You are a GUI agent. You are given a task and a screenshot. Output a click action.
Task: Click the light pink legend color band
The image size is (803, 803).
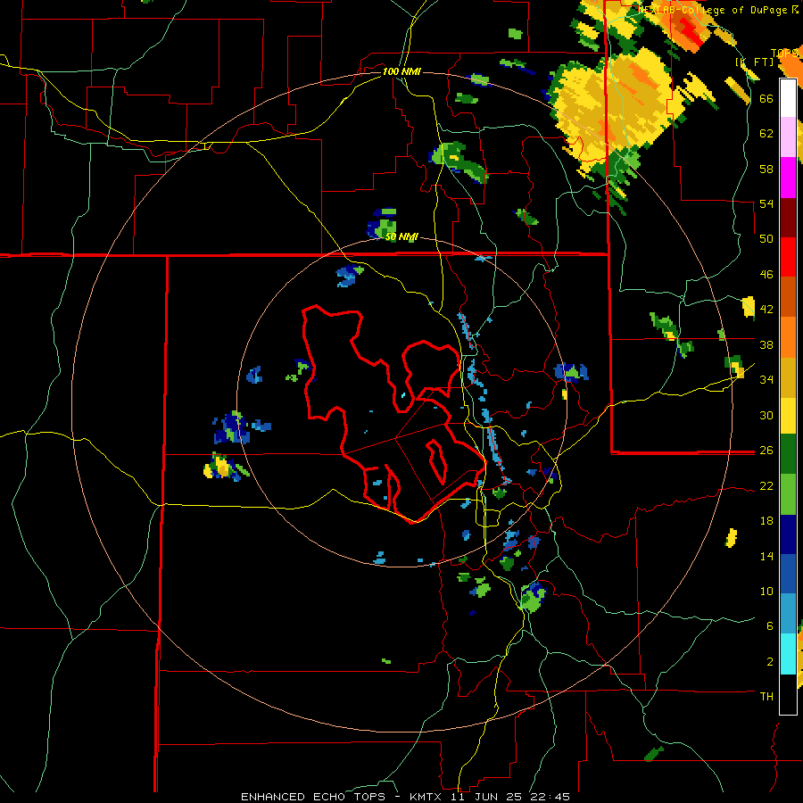(788, 137)
